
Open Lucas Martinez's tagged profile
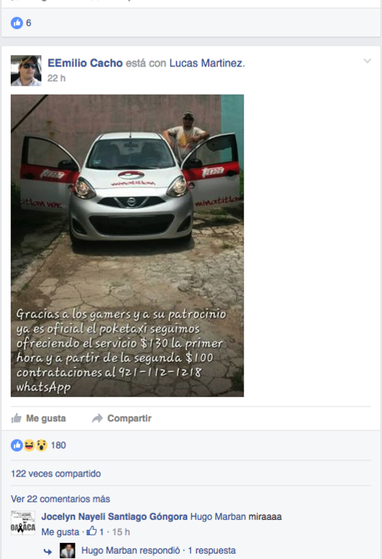tap(206, 63)
